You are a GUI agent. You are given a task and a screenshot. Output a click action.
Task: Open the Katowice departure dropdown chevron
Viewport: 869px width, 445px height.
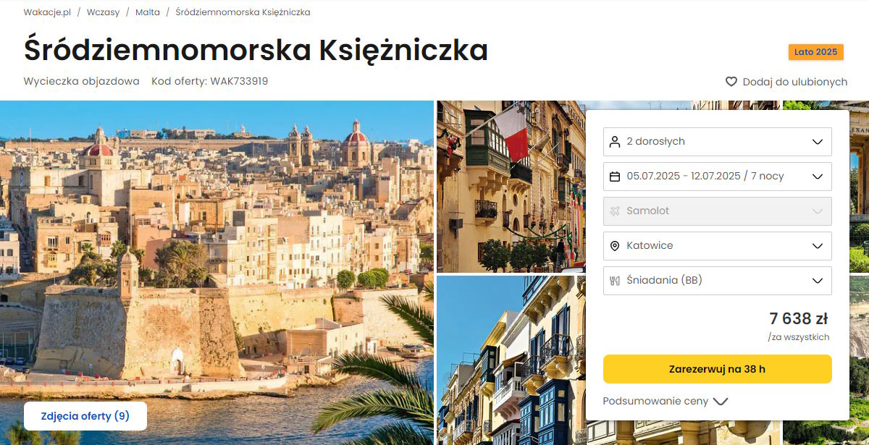coord(818,246)
